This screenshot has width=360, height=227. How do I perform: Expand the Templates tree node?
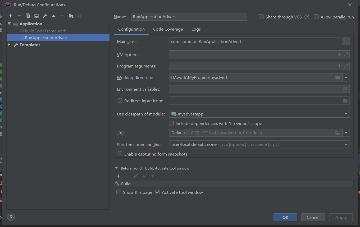(x=9, y=45)
